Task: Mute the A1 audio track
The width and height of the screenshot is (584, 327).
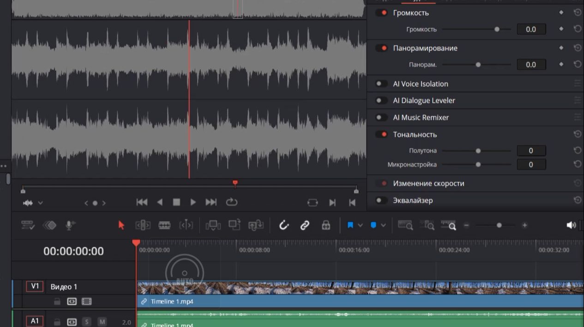Action: point(102,322)
